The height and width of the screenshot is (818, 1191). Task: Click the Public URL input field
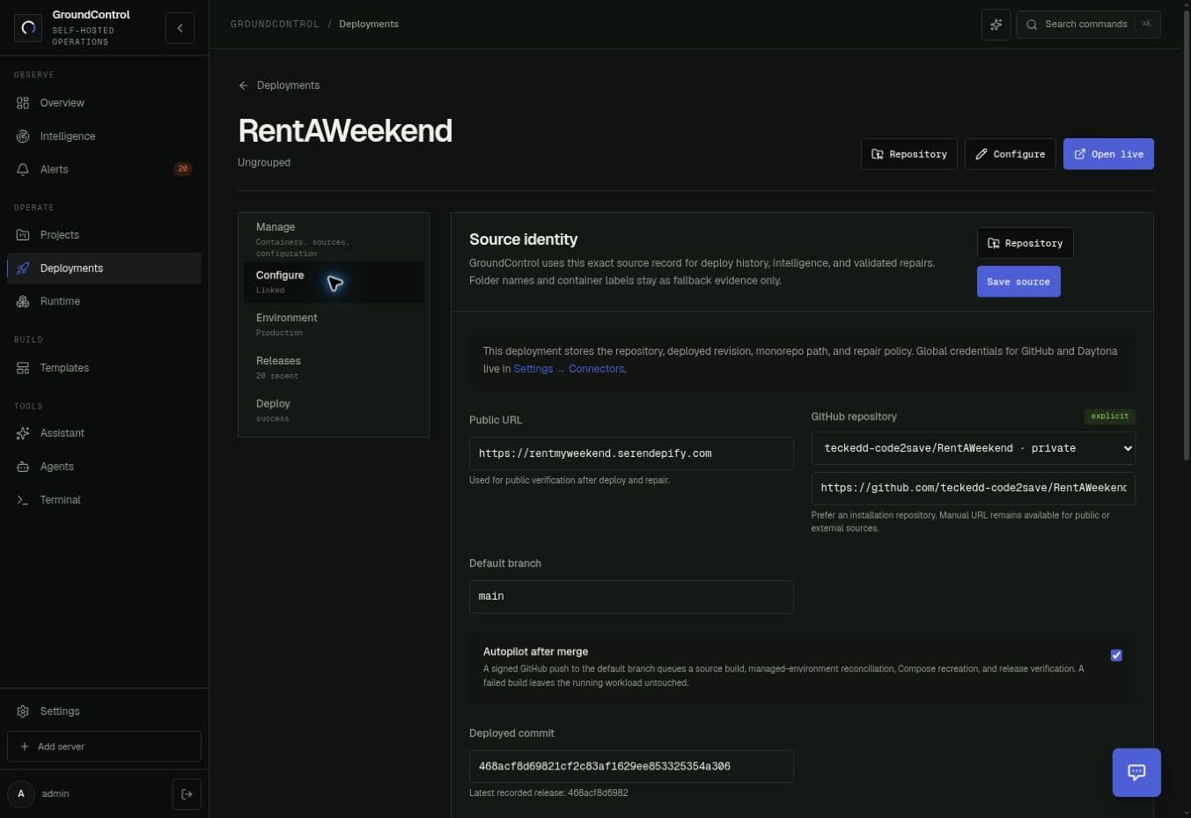pos(631,453)
